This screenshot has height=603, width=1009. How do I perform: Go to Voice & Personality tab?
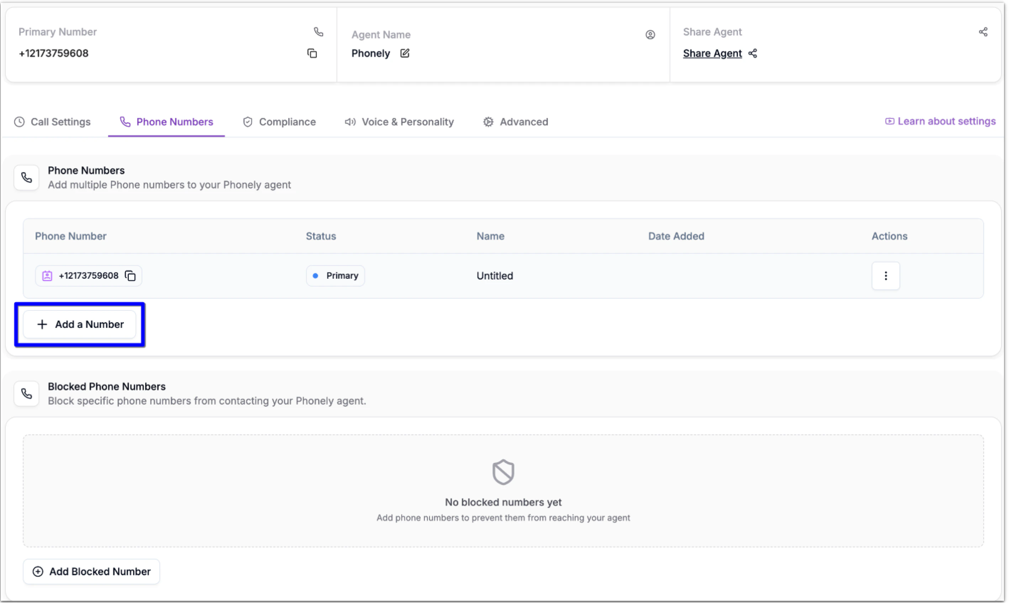[399, 122]
